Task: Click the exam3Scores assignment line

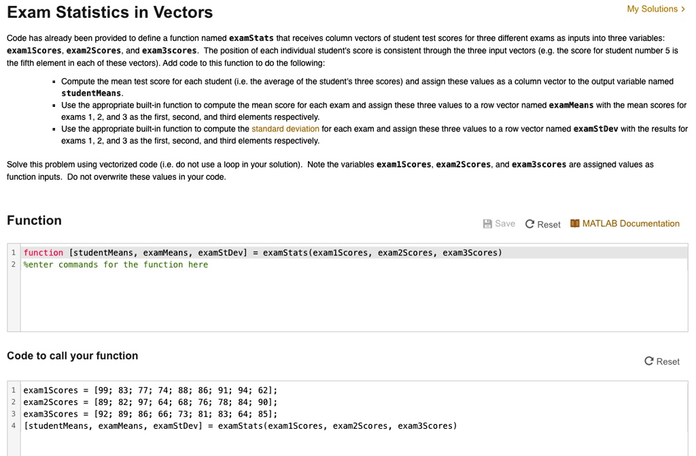Action: click(150, 414)
